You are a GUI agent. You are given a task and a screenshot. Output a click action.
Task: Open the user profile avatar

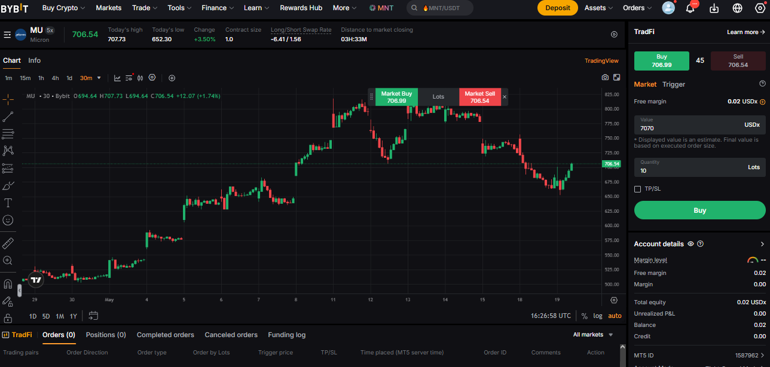(669, 8)
